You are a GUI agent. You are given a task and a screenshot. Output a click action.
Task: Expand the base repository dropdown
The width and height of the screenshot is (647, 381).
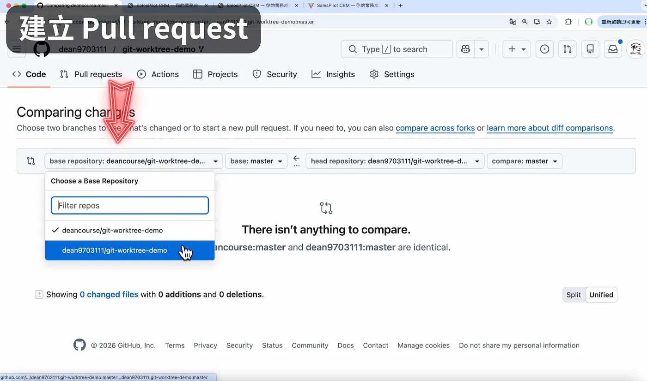(x=134, y=161)
